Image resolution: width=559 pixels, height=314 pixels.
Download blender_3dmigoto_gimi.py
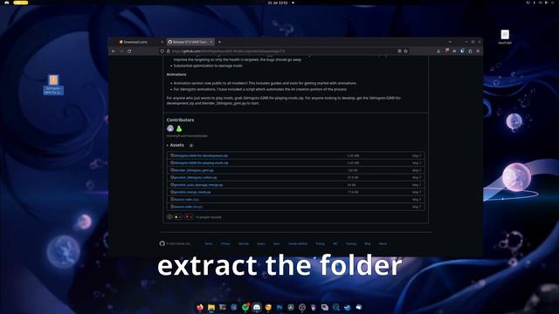point(194,170)
